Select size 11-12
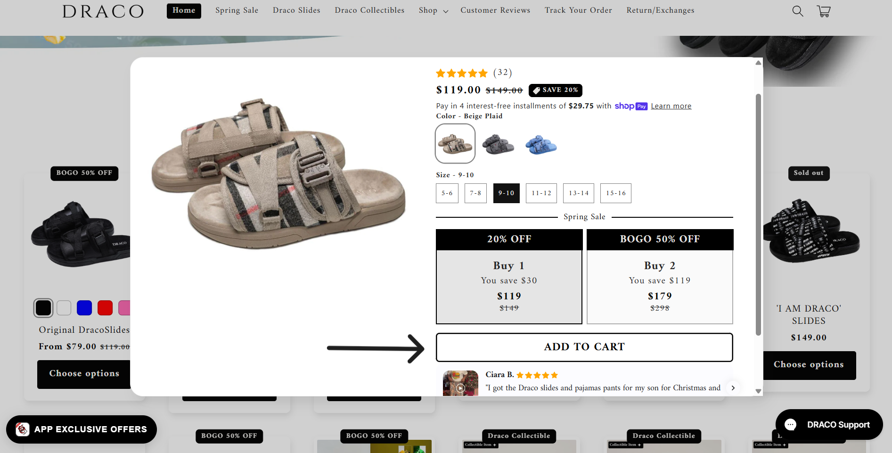The width and height of the screenshot is (892, 453). (541, 193)
